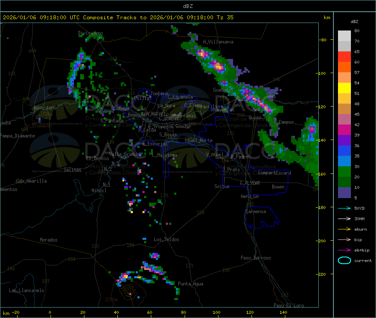
Task: Click the 'G_Campos' map label
Action: (x=284, y=122)
